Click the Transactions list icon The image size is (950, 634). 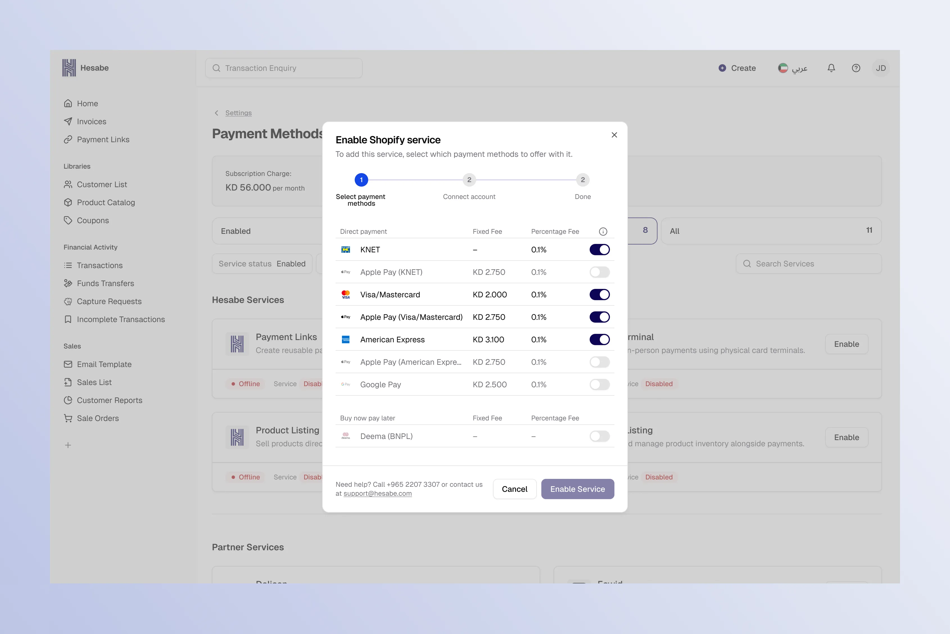click(x=68, y=265)
